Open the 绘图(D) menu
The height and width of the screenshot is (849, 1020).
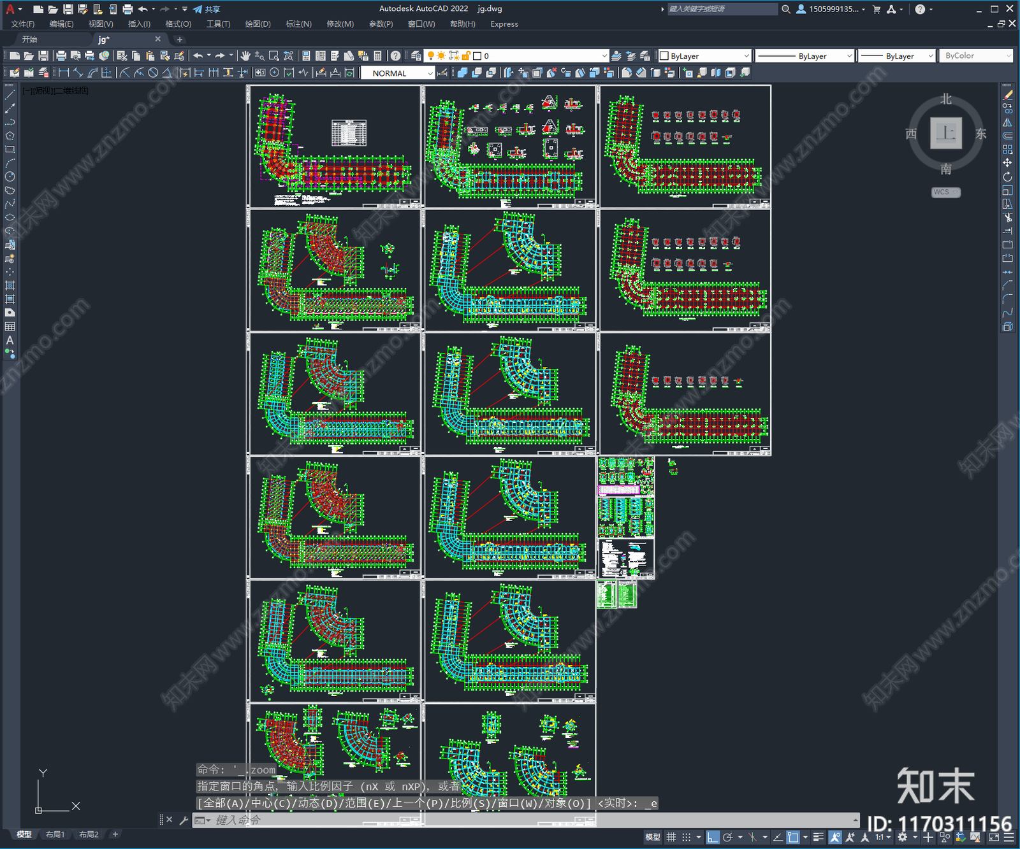(258, 24)
